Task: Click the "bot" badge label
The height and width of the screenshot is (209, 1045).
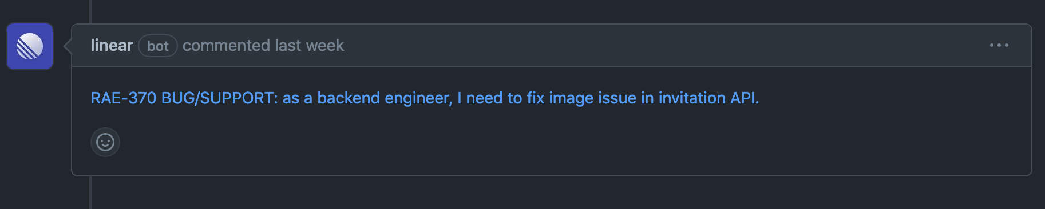Action: tap(158, 46)
